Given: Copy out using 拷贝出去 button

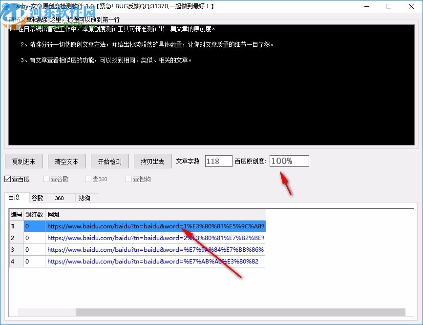Looking at the screenshot, I should (152, 161).
